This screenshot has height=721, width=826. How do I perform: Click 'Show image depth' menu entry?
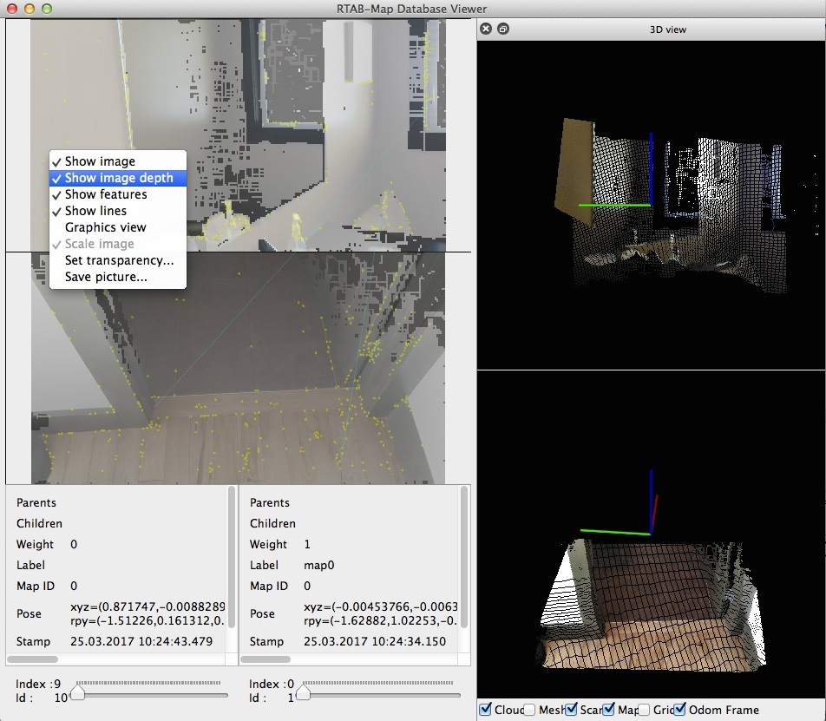pos(118,178)
